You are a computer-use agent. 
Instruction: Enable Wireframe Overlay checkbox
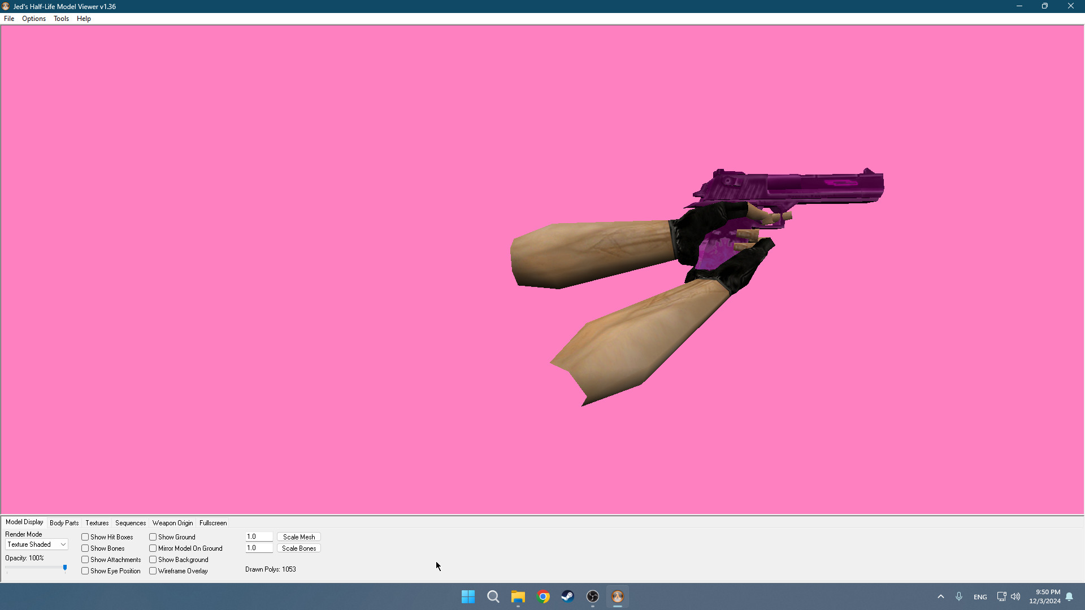[153, 571]
